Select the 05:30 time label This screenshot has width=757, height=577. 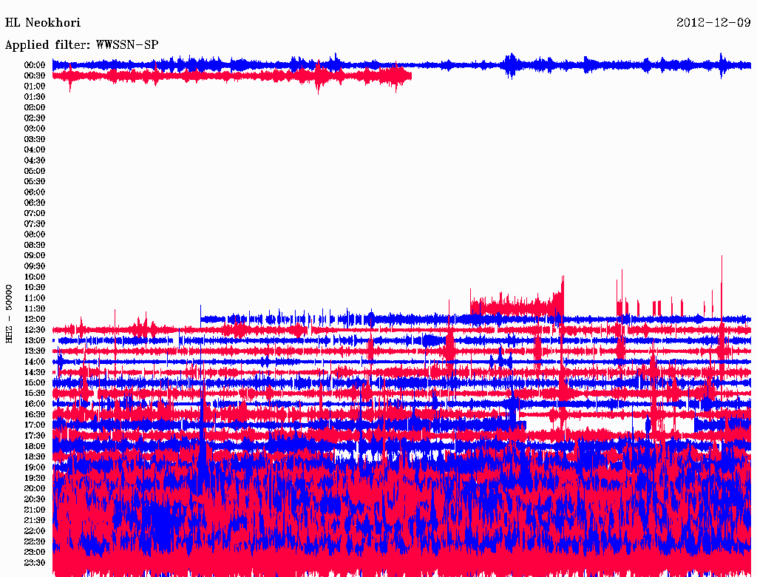pos(35,181)
